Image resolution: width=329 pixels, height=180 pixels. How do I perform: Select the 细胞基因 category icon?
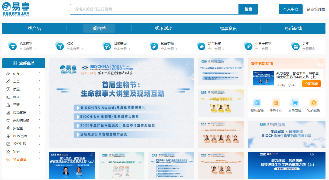[107, 46]
